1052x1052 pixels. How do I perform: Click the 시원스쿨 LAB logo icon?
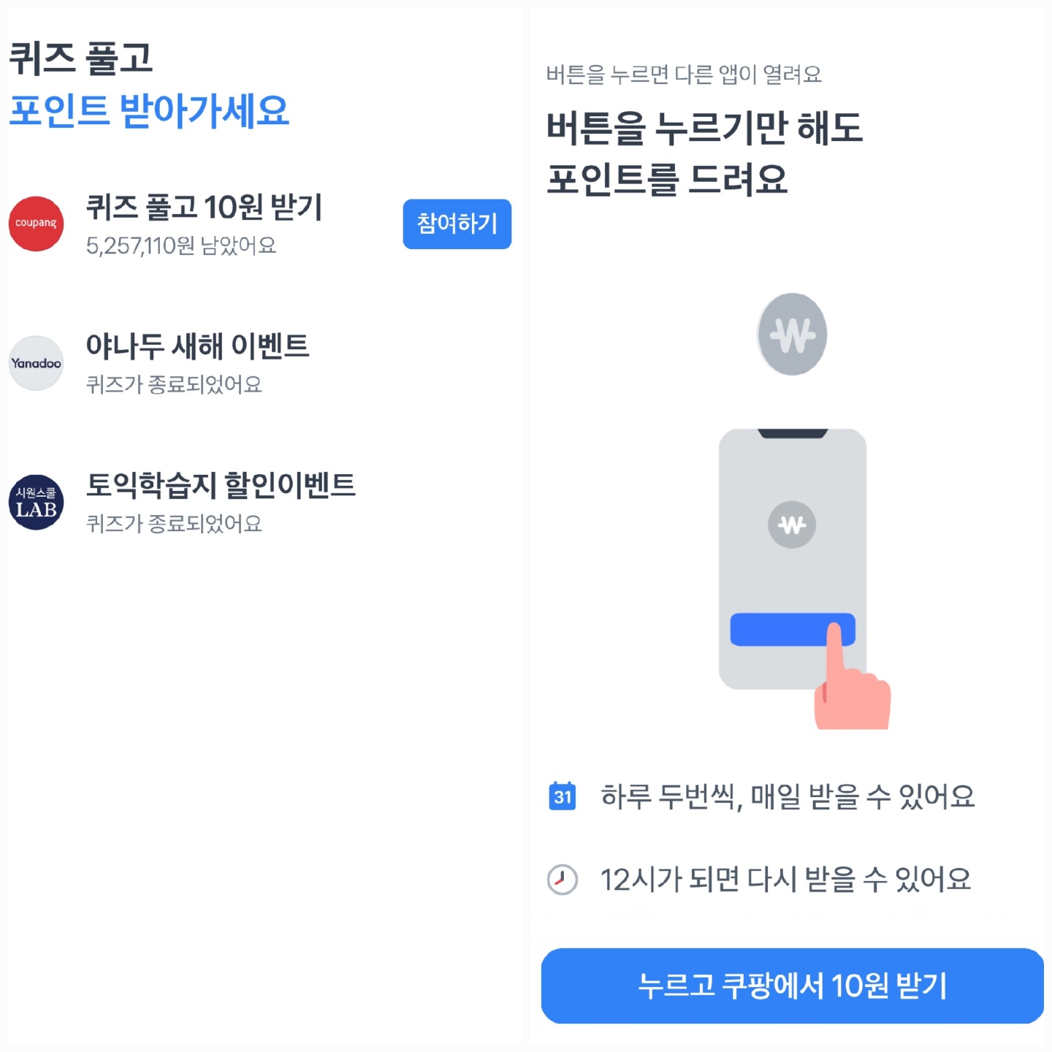36,502
